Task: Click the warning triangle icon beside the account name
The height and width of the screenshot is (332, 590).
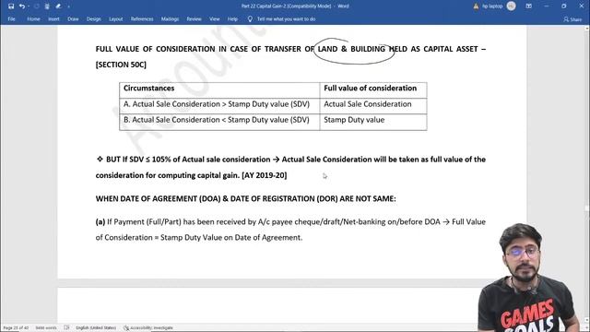Action: pyautogui.click(x=476, y=6)
